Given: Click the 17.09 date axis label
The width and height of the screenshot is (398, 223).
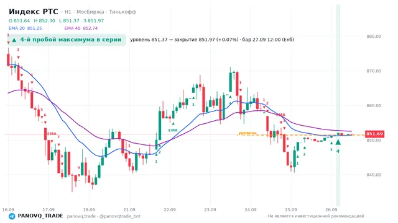Looking at the screenshot, I should 49,210.
